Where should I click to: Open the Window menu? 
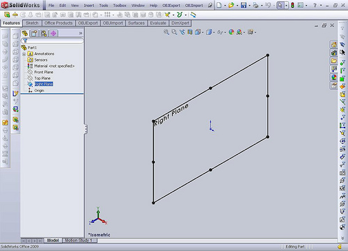click(x=138, y=6)
